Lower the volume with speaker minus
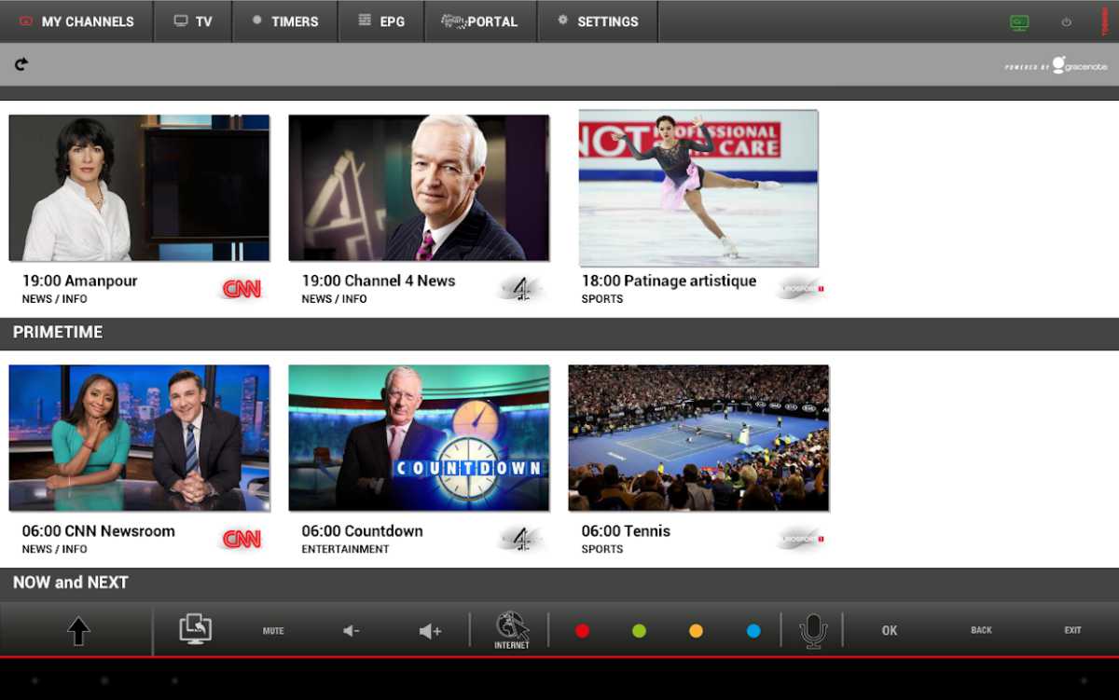The height and width of the screenshot is (700, 1119). tap(352, 631)
